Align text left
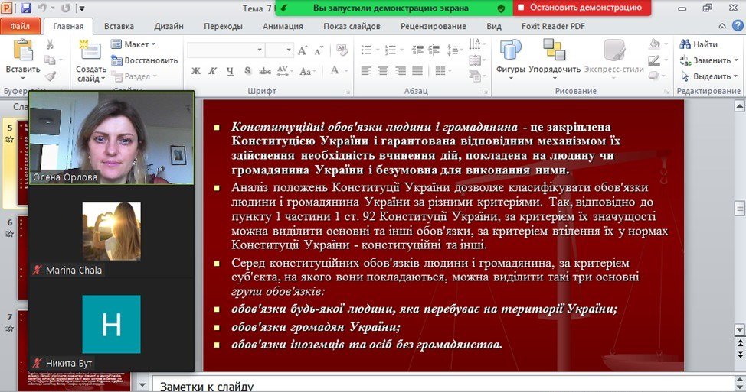Screen dimensions: 746x392 [366, 71]
